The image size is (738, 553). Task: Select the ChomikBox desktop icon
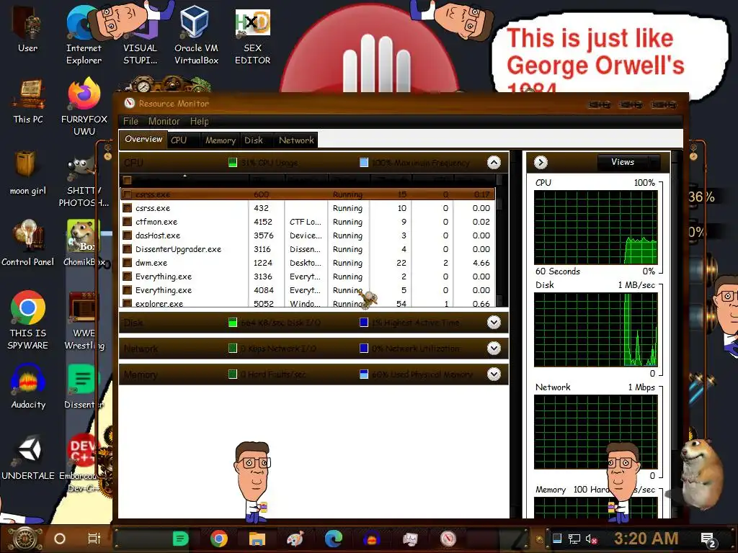[x=84, y=243]
